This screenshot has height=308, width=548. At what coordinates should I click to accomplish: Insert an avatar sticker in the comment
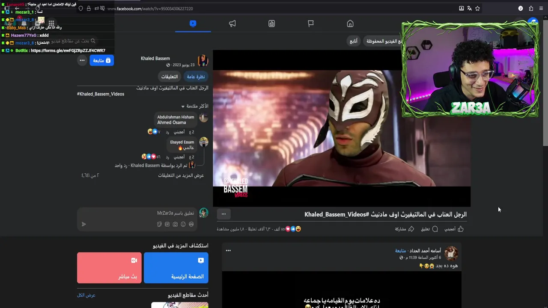[191, 224]
